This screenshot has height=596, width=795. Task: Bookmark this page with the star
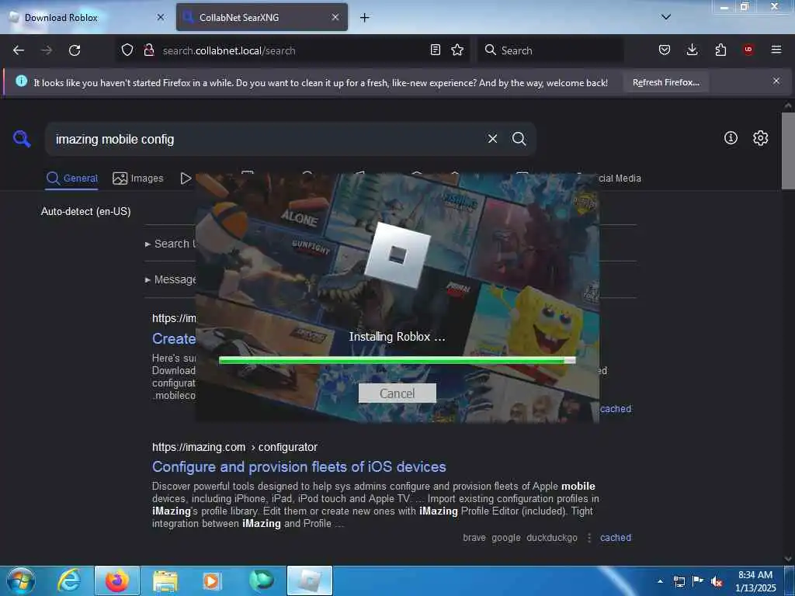click(x=457, y=50)
